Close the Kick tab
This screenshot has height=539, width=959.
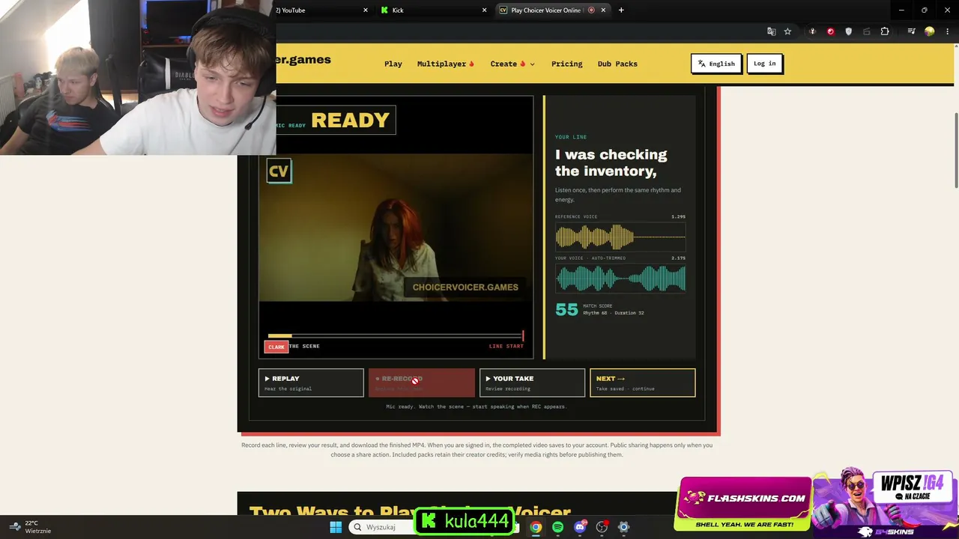[484, 10]
